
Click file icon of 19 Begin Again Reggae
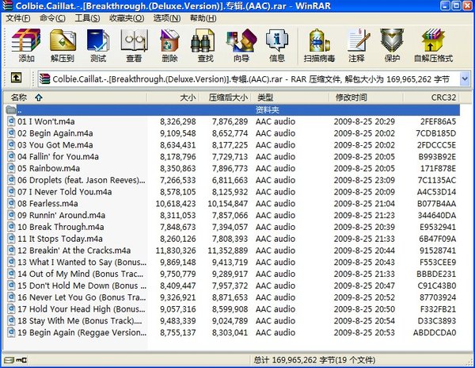click(11, 332)
